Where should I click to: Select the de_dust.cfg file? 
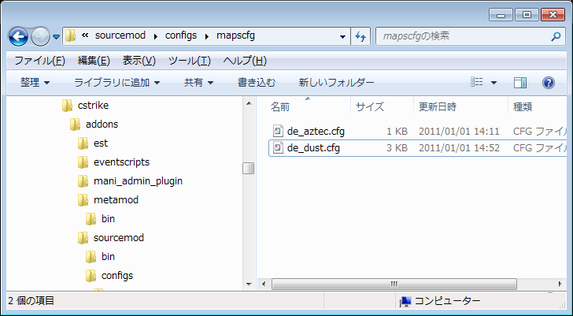tap(313, 148)
